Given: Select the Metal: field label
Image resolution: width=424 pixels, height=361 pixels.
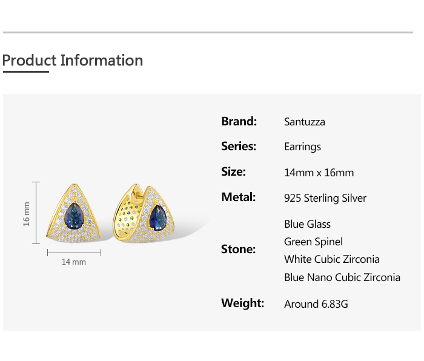Looking at the screenshot, I should pos(238,197).
